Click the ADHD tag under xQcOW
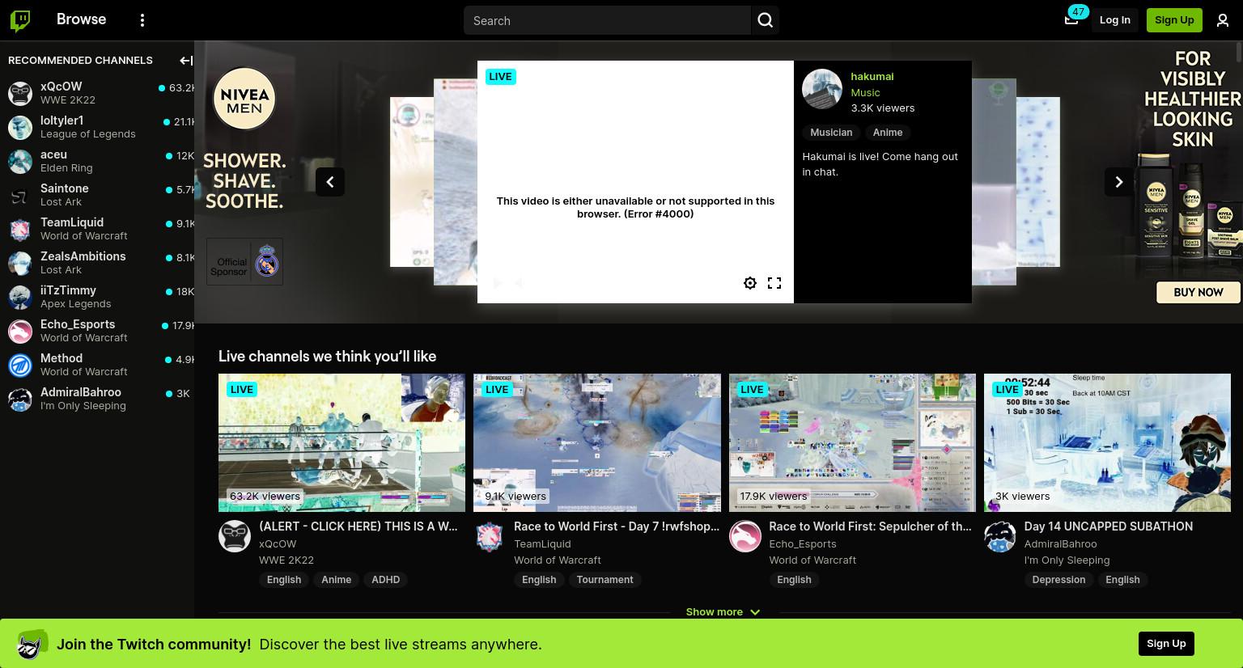 [385, 580]
